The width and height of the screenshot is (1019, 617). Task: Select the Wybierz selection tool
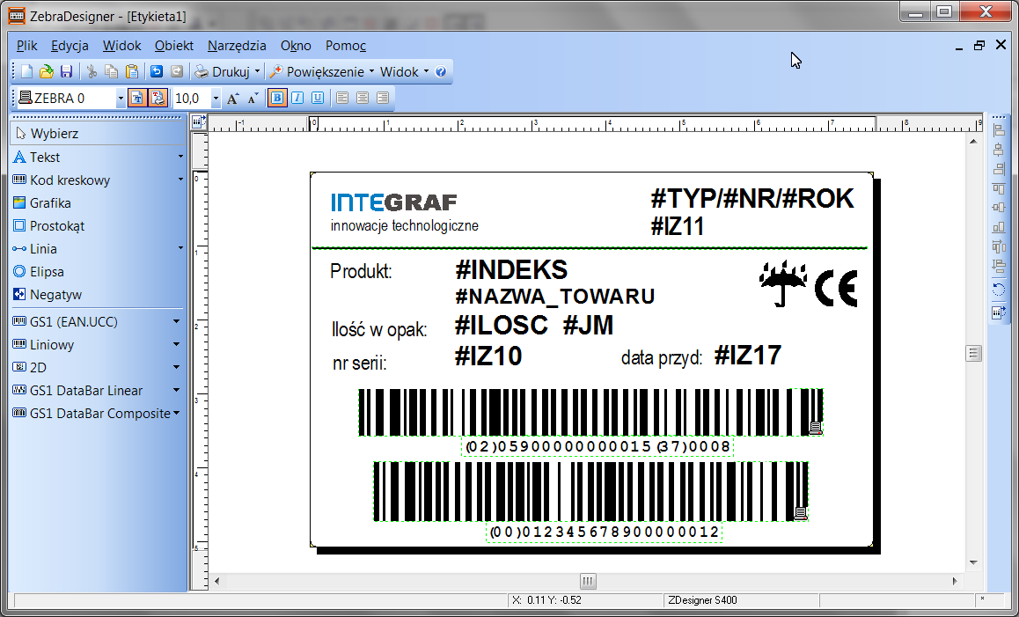(x=99, y=133)
